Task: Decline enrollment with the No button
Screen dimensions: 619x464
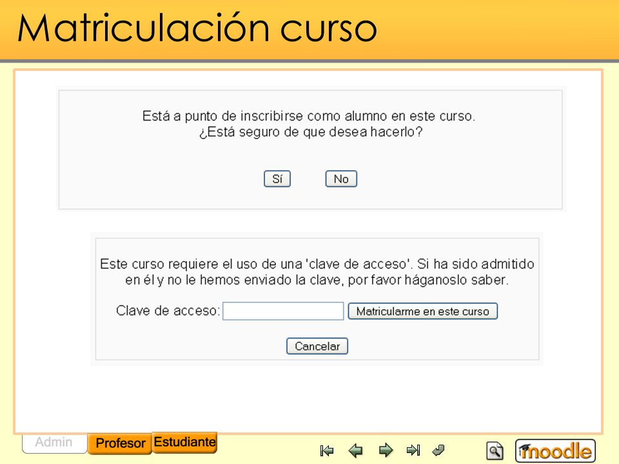Action: coord(341,179)
